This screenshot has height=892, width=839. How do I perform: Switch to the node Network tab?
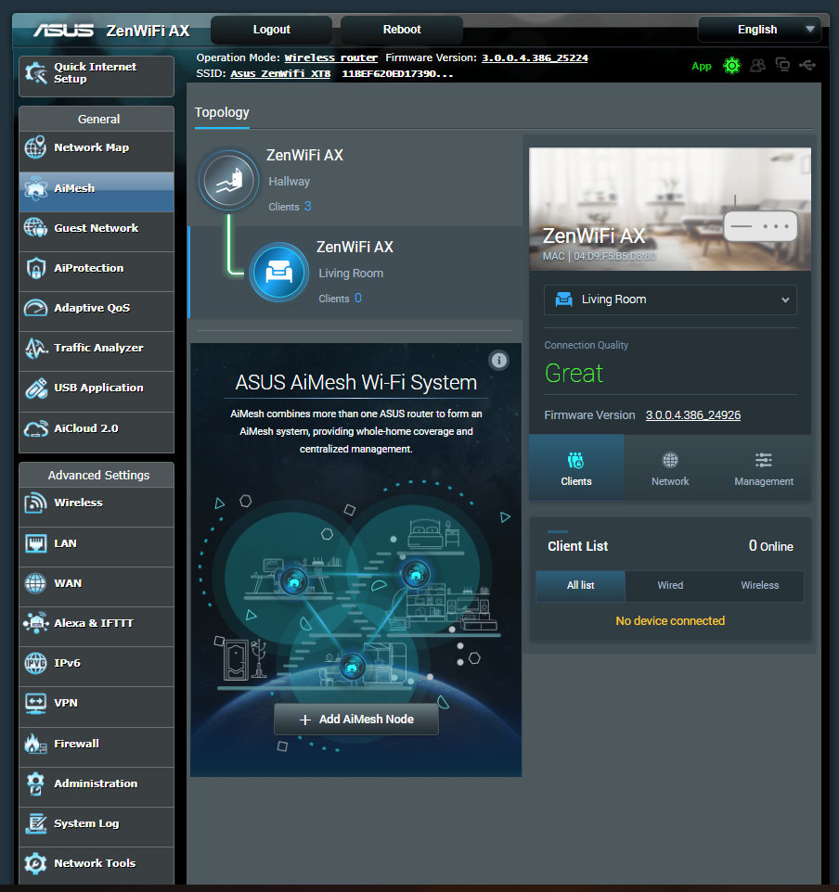670,468
